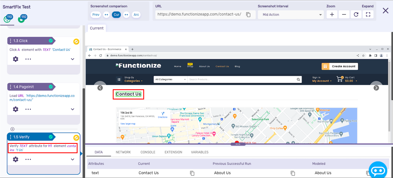Screen dimensions: 393x178
Task: Select the Prev screenshot comparison option
Action: pyautogui.click(x=96, y=15)
